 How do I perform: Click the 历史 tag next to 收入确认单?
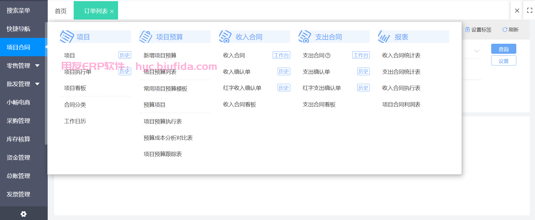(284, 71)
